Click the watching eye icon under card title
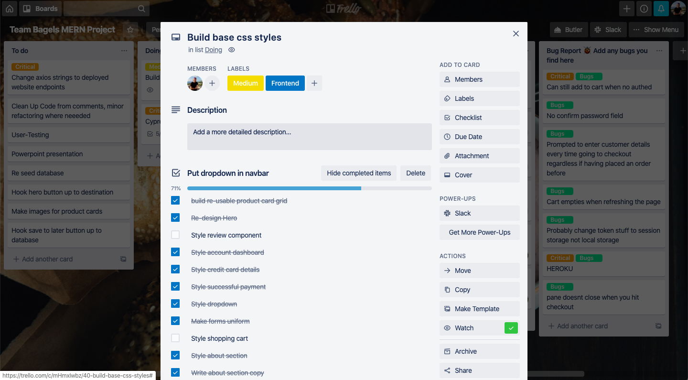Screen dimensions: 688x380 [232, 50]
